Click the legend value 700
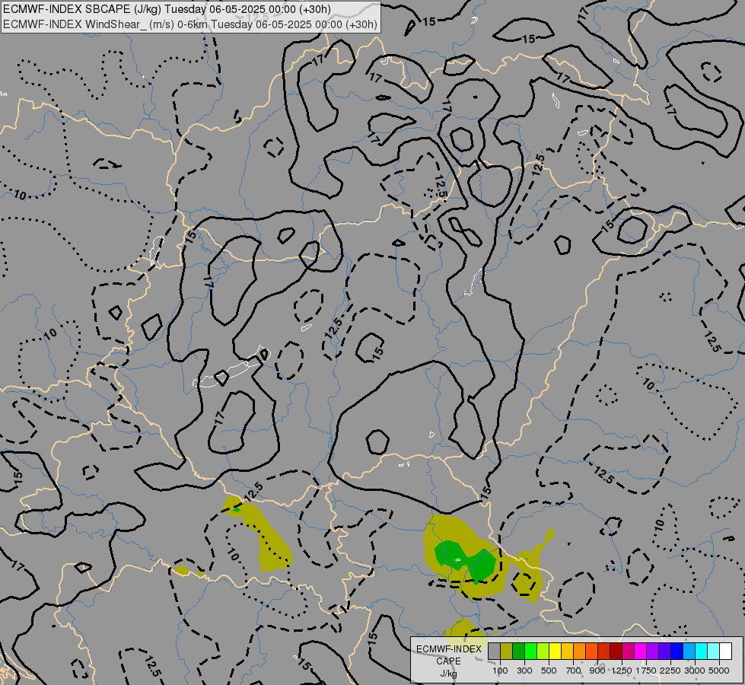The image size is (745, 685). pyautogui.click(x=574, y=671)
